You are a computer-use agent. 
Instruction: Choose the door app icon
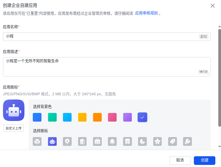[82, 141]
